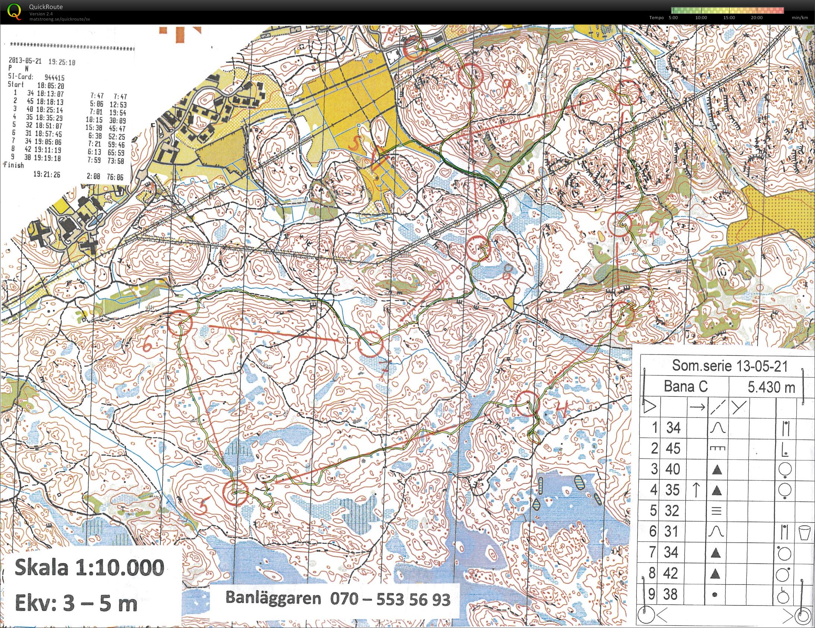Click the start triangle symbol in control description
This screenshot has height=628, width=815.
(650, 406)
